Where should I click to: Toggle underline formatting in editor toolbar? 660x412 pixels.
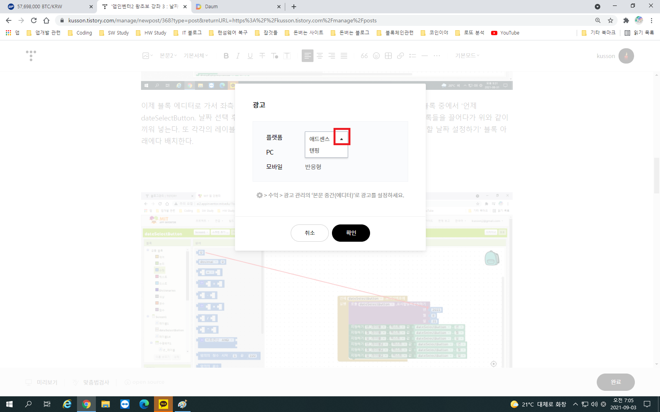[250, 56]
